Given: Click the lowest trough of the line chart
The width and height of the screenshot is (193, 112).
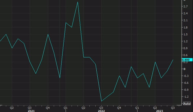Looking at the screenshot, I should (101, 101).
